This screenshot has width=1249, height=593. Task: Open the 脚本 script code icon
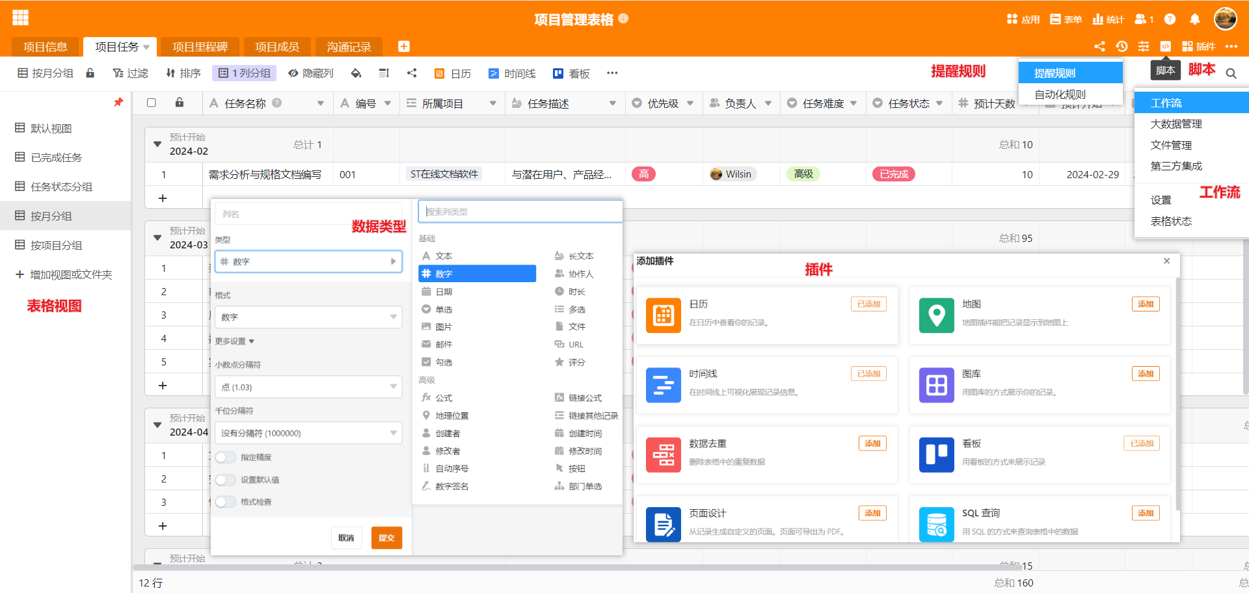coord(1165,46)
